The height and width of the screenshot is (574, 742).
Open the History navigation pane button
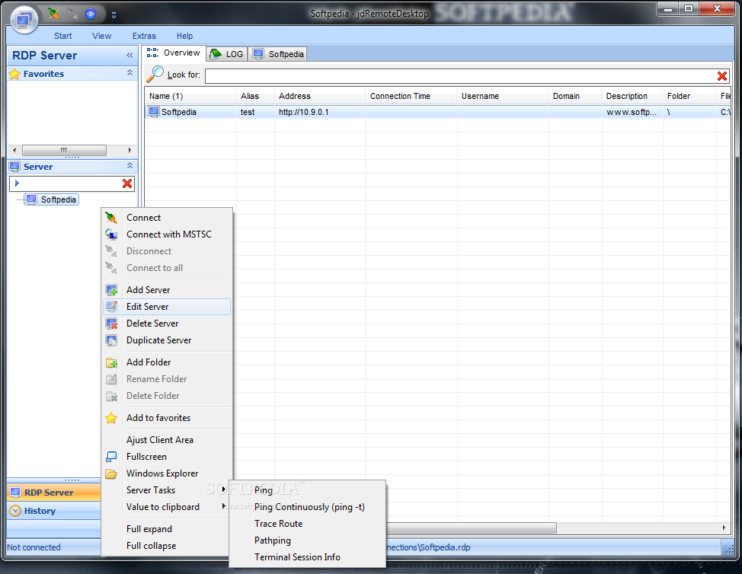point(54,511)
